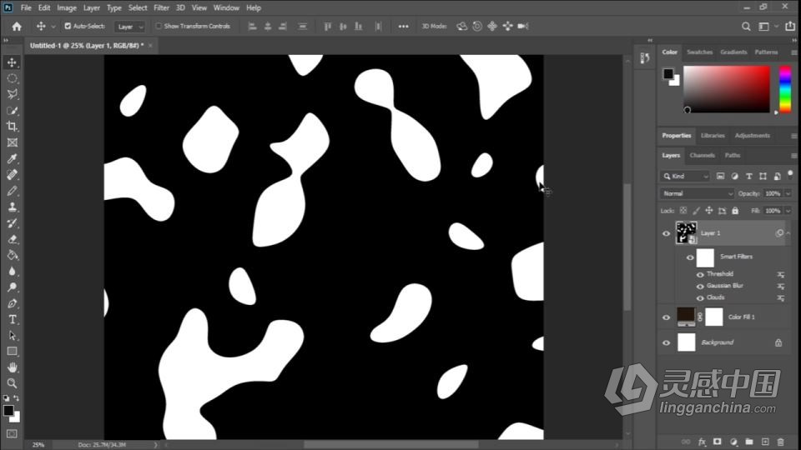
Task: Adjust the rainbow hue slider
Action: coord(785,89)
